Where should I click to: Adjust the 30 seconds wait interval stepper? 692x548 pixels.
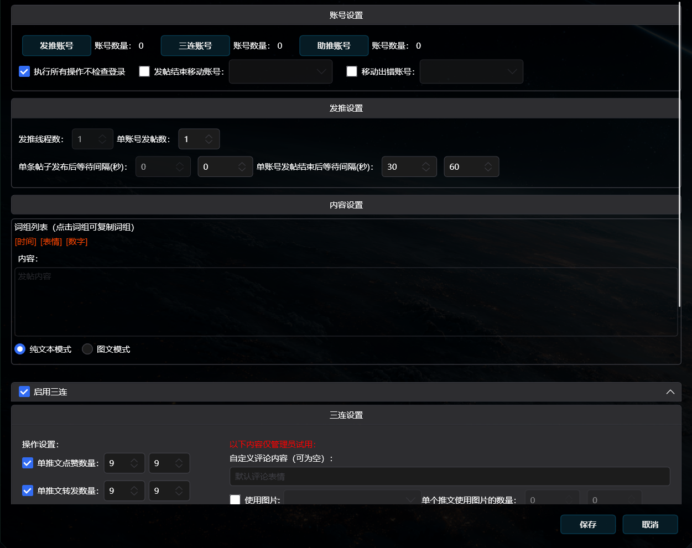click(425, 167)
